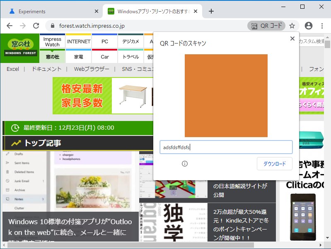Open the INTERNET menu item

[79, 41]
